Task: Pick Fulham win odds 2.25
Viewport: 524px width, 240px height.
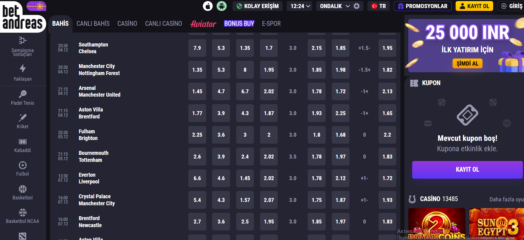Action: 197,135
